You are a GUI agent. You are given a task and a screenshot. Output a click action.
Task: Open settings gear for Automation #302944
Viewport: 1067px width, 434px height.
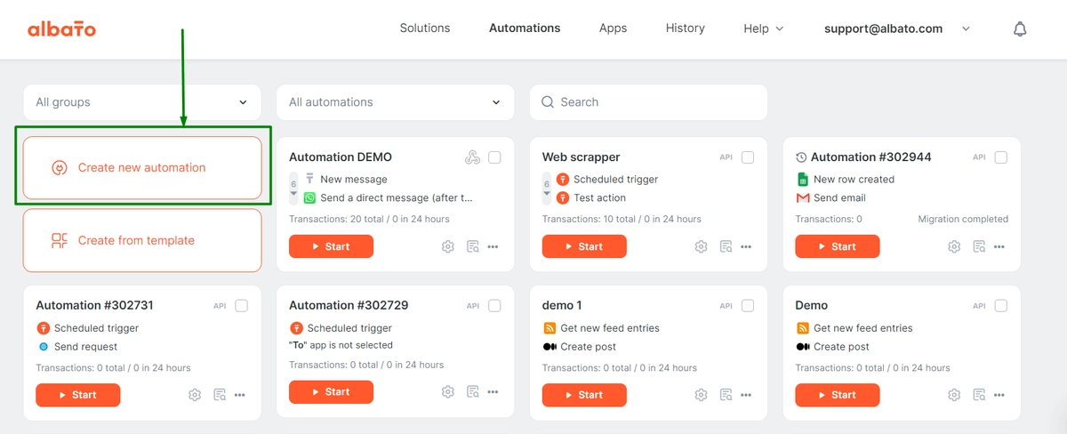point(954,246)
